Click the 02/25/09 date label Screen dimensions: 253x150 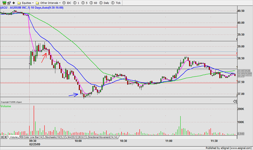tap(35, 144)
